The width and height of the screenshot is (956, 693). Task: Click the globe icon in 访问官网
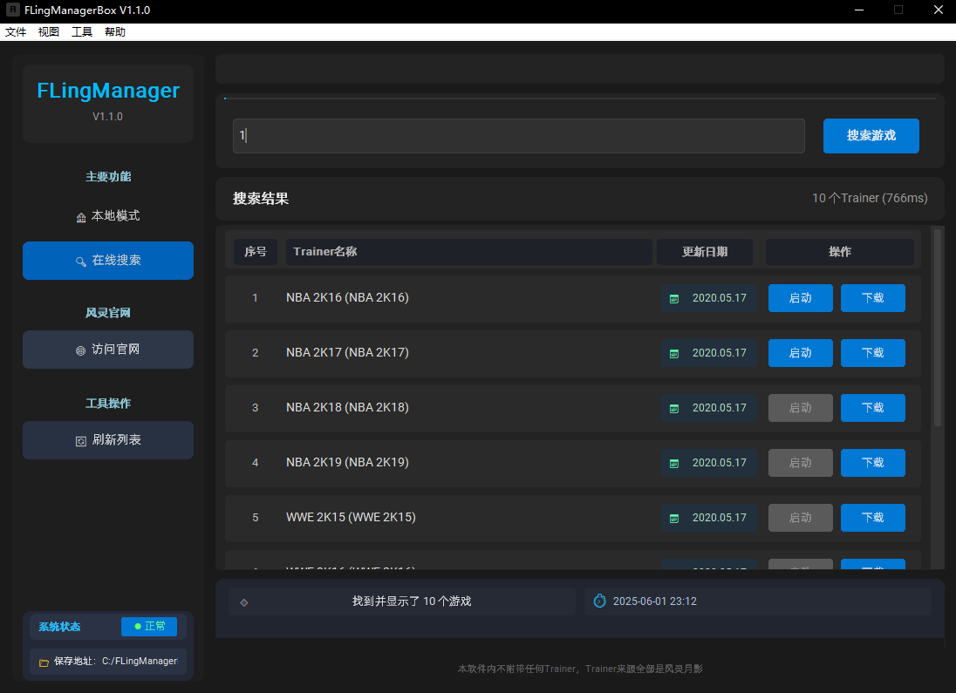click(x=80, y=350)
